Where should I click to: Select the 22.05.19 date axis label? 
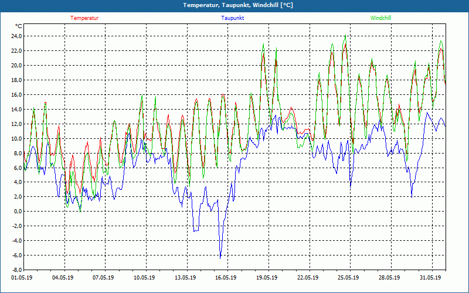pyautogui.click(x=308, y=278)
